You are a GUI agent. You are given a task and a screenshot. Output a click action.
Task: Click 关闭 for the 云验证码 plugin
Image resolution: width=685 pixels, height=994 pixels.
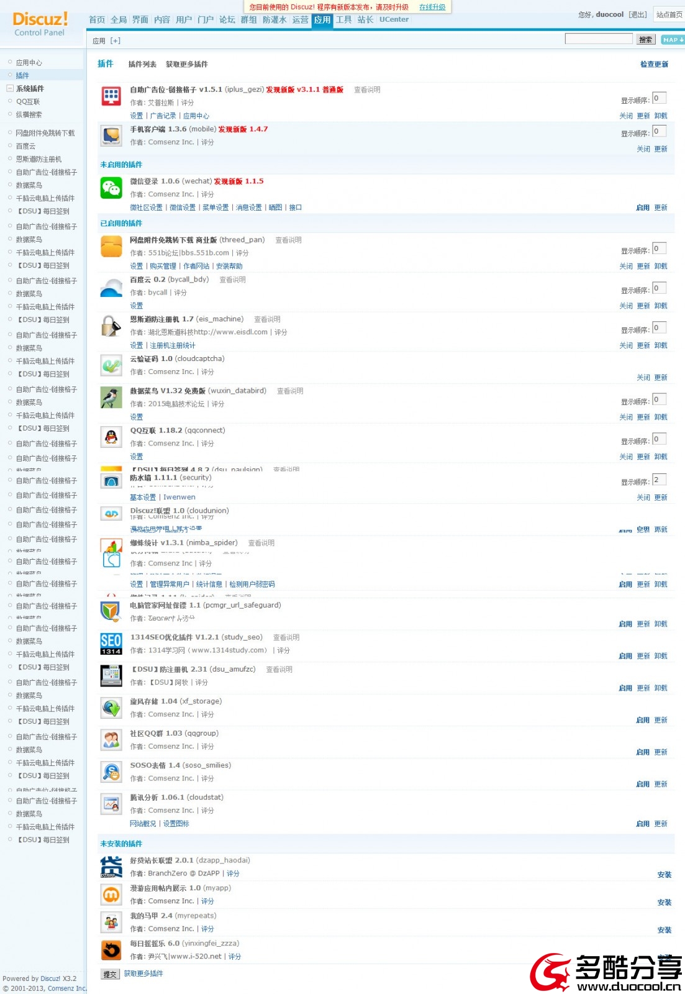point(643,378)
